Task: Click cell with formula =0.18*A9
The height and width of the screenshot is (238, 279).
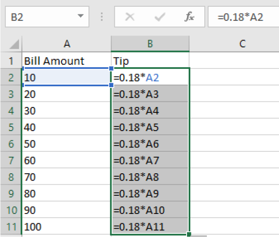Action: coord(150,193)
